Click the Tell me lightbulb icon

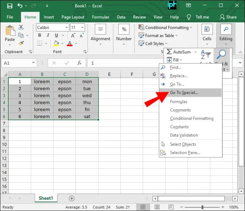(x=189, y=17)
